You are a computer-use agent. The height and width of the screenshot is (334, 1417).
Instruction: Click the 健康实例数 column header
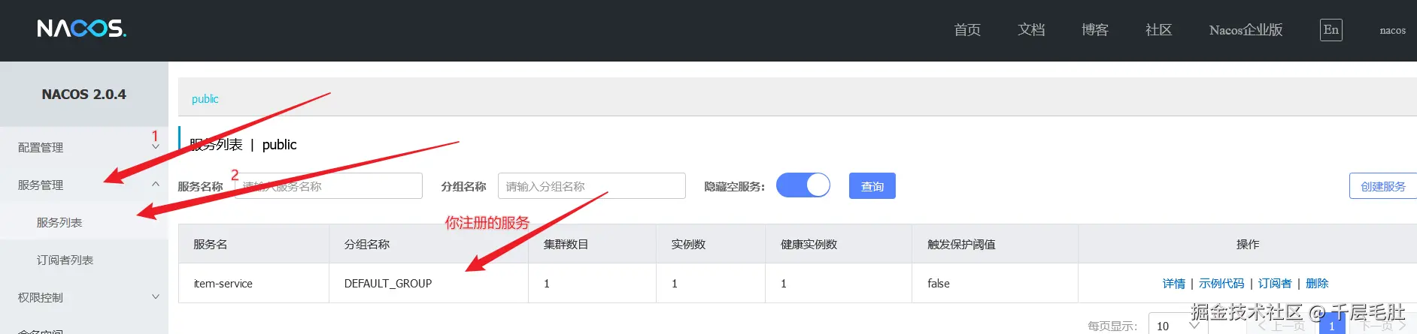[x=839, y=244]
